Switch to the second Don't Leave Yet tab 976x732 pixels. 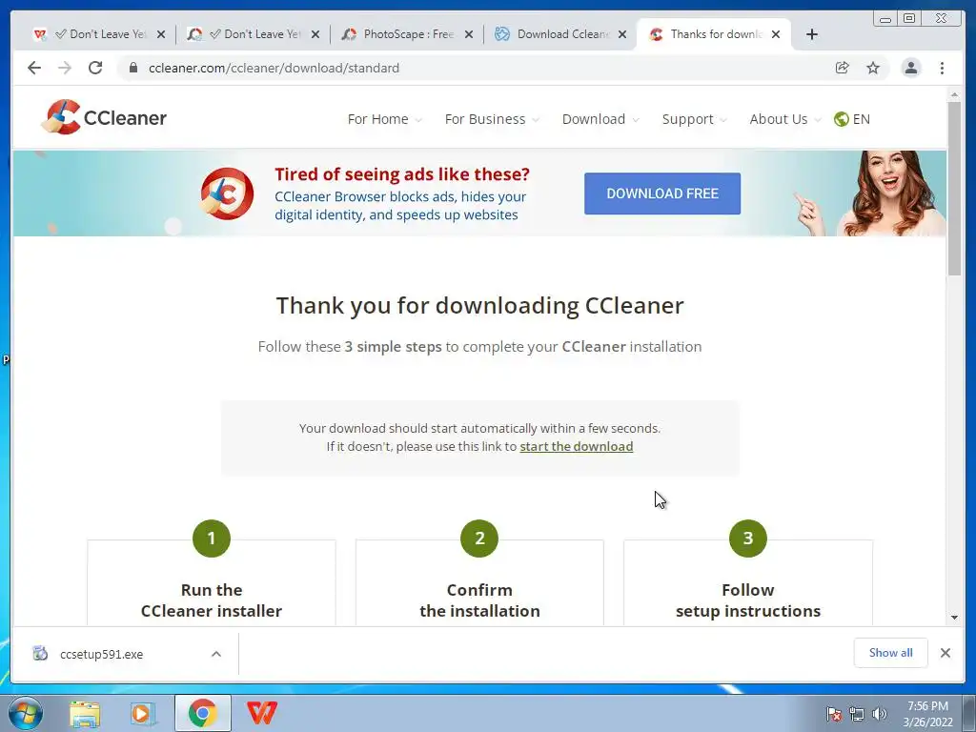pyautogui.click(x=254, y=34)
